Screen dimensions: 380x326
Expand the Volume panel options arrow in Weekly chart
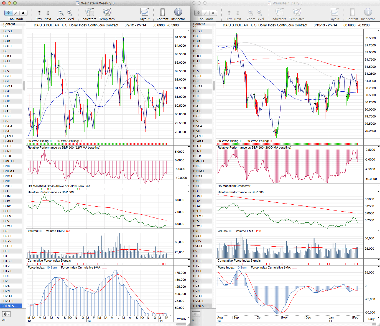(x=189, y=230)
